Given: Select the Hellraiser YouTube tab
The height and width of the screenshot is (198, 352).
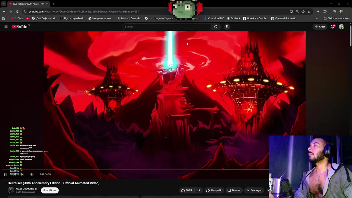Looking at the screenshot, I should tap(26, 4).
